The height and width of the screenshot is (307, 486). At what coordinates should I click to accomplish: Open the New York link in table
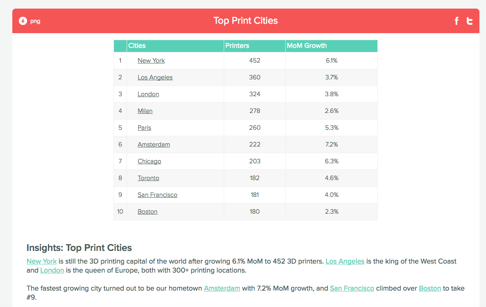[151, 61]
